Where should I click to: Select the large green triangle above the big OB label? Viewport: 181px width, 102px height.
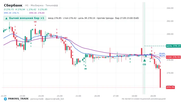tap(145, 60)
